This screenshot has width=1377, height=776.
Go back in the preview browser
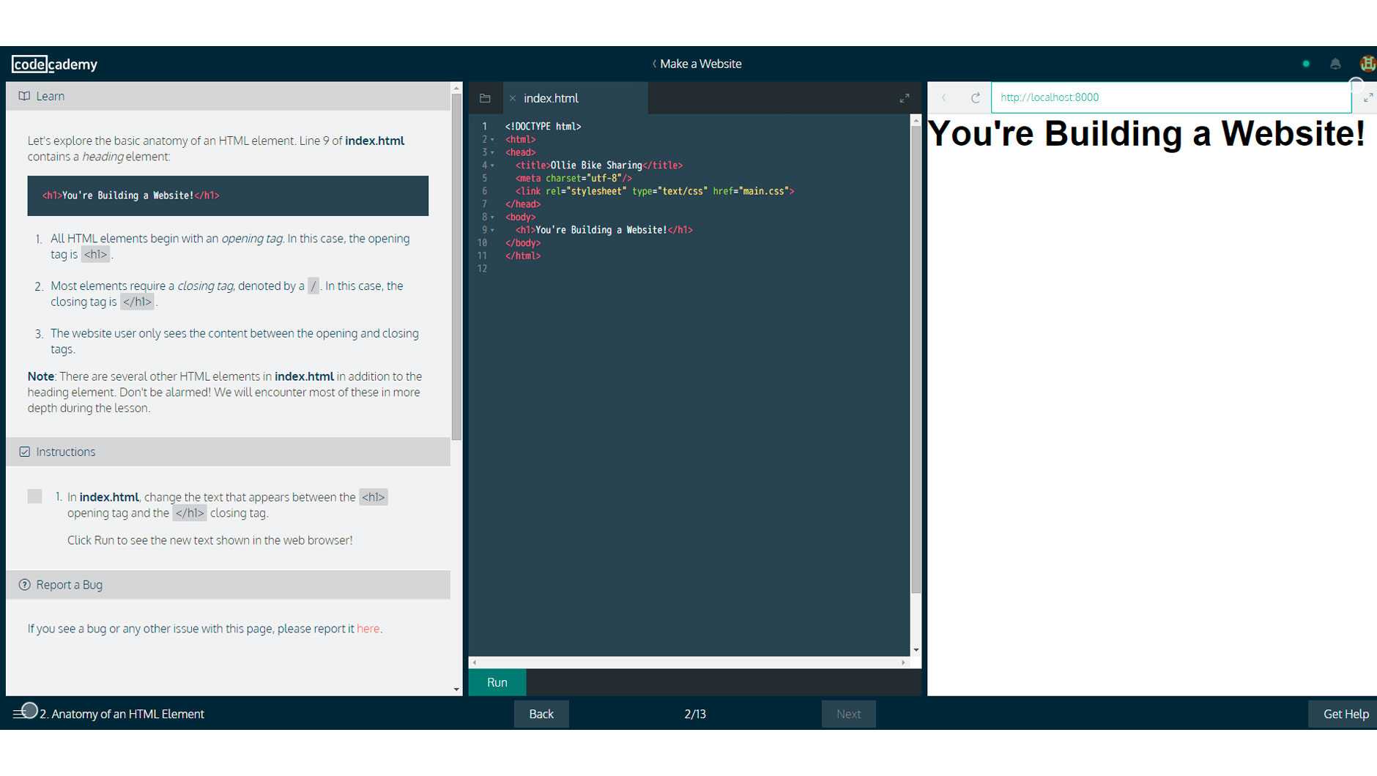[x=944, y=97]
